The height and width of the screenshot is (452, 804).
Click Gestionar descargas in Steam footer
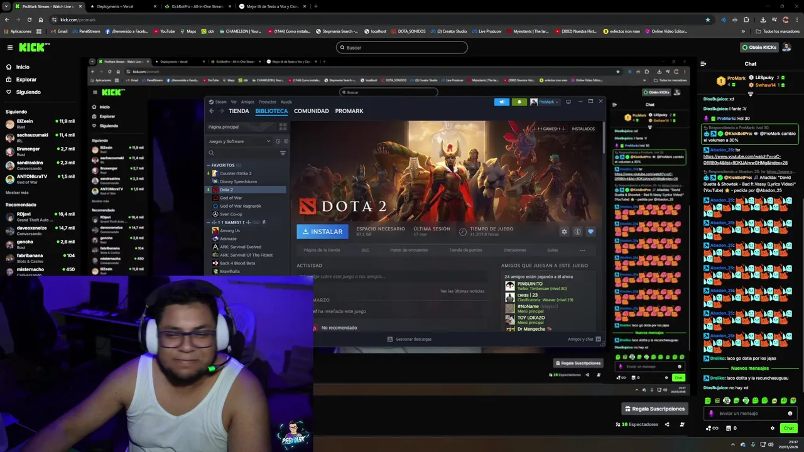[x=410, y=339]
